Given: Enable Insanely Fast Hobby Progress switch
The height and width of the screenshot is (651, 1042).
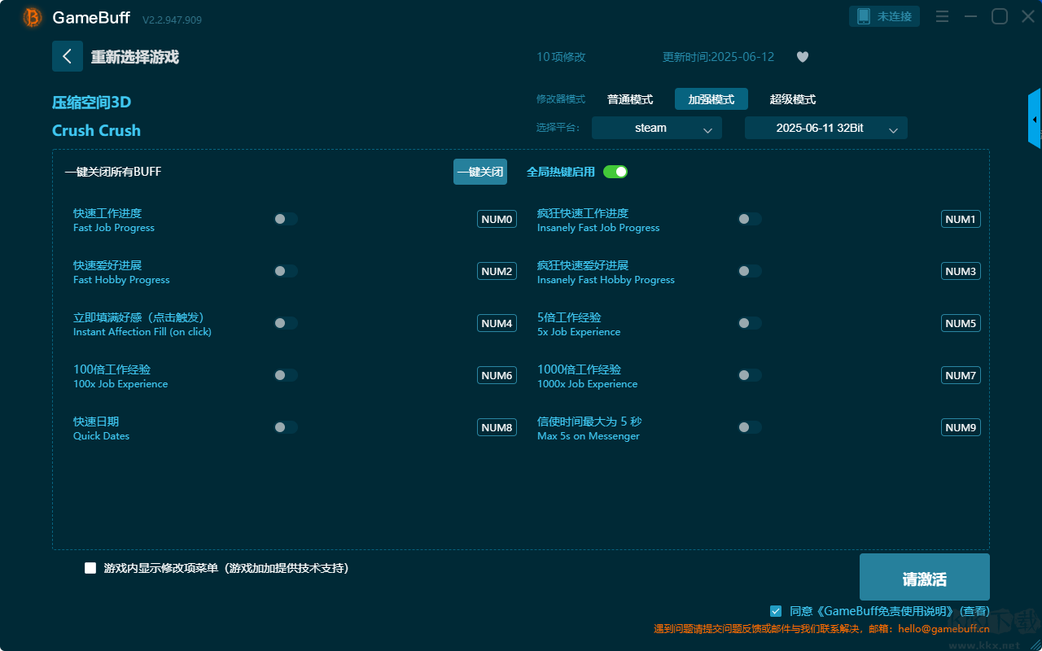Looking at the screenshot, I should (750, 271).
